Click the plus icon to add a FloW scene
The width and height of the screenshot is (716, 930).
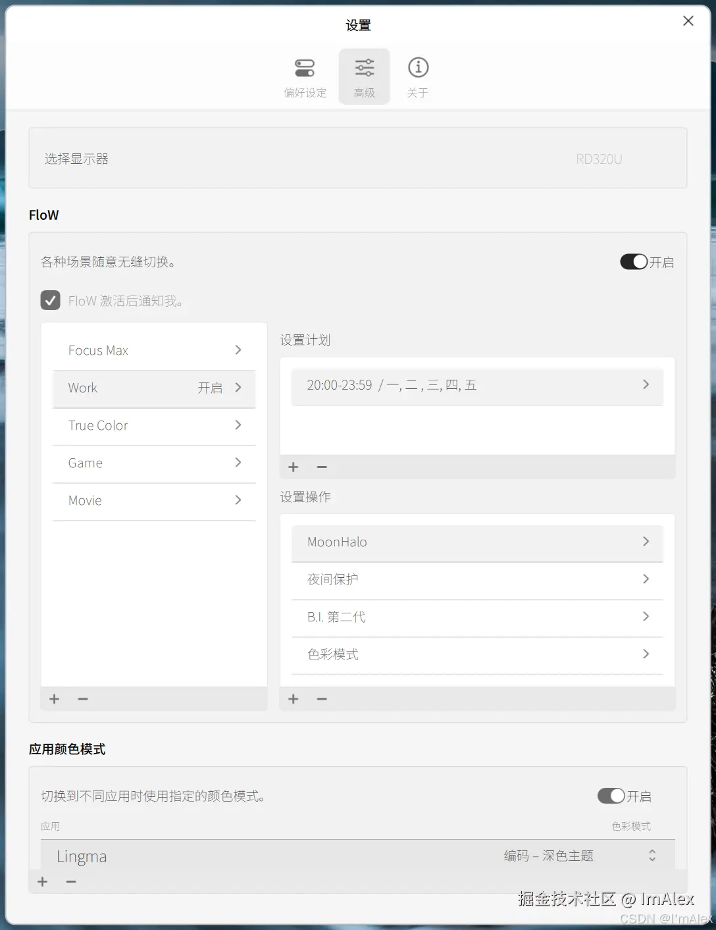click(x=54, y=699)
